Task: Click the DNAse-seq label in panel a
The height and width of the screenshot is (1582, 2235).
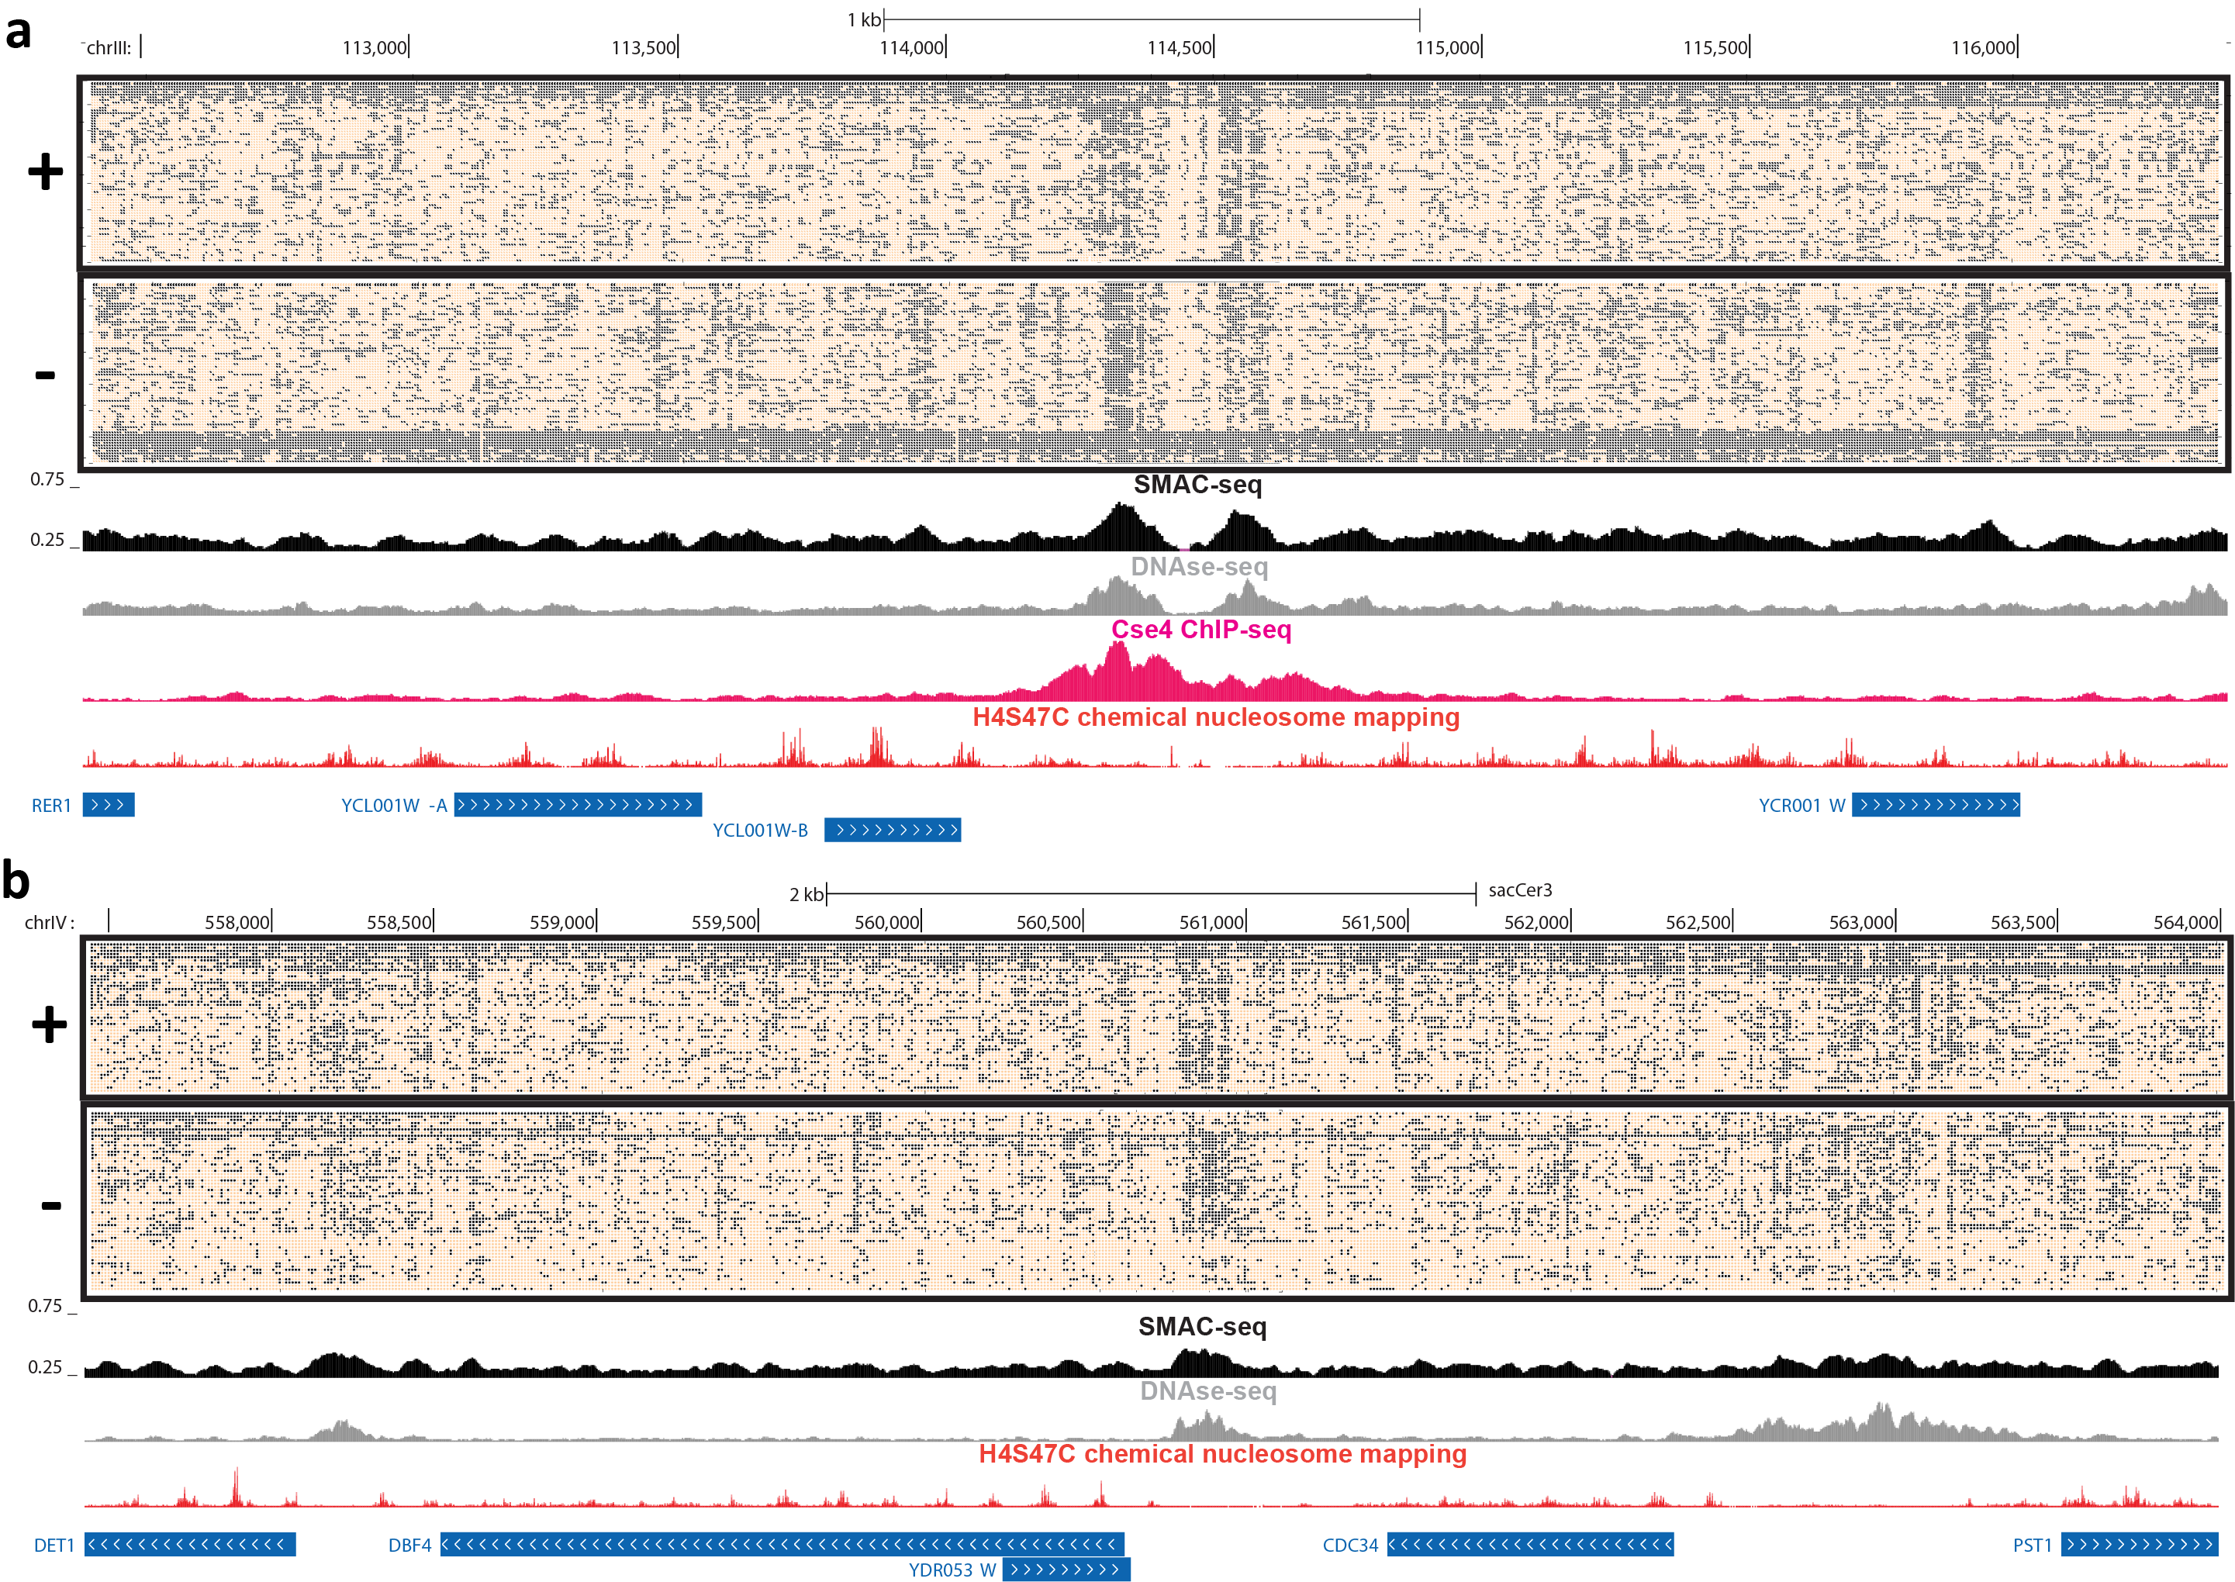Action: pyautogui.click(x=1199, y=567)
